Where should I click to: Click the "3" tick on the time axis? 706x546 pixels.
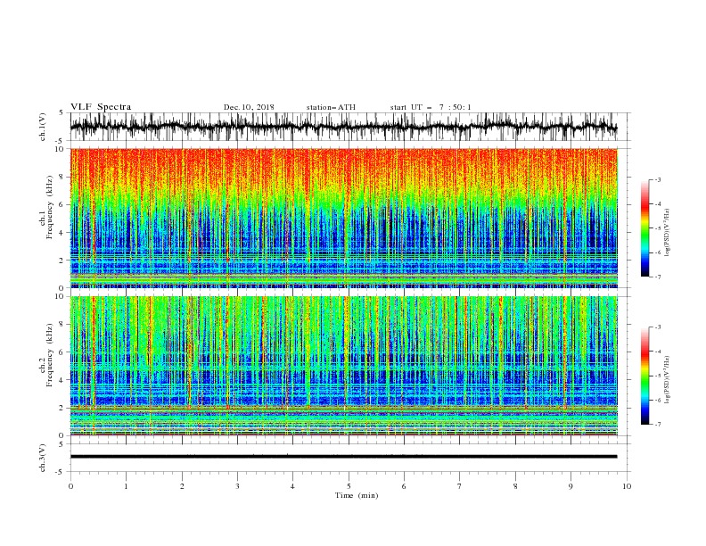(x=237, y=486)
